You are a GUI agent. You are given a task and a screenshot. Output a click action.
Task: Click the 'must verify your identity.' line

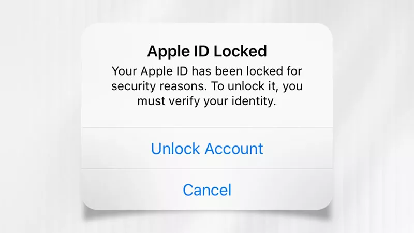coord(206,101)
